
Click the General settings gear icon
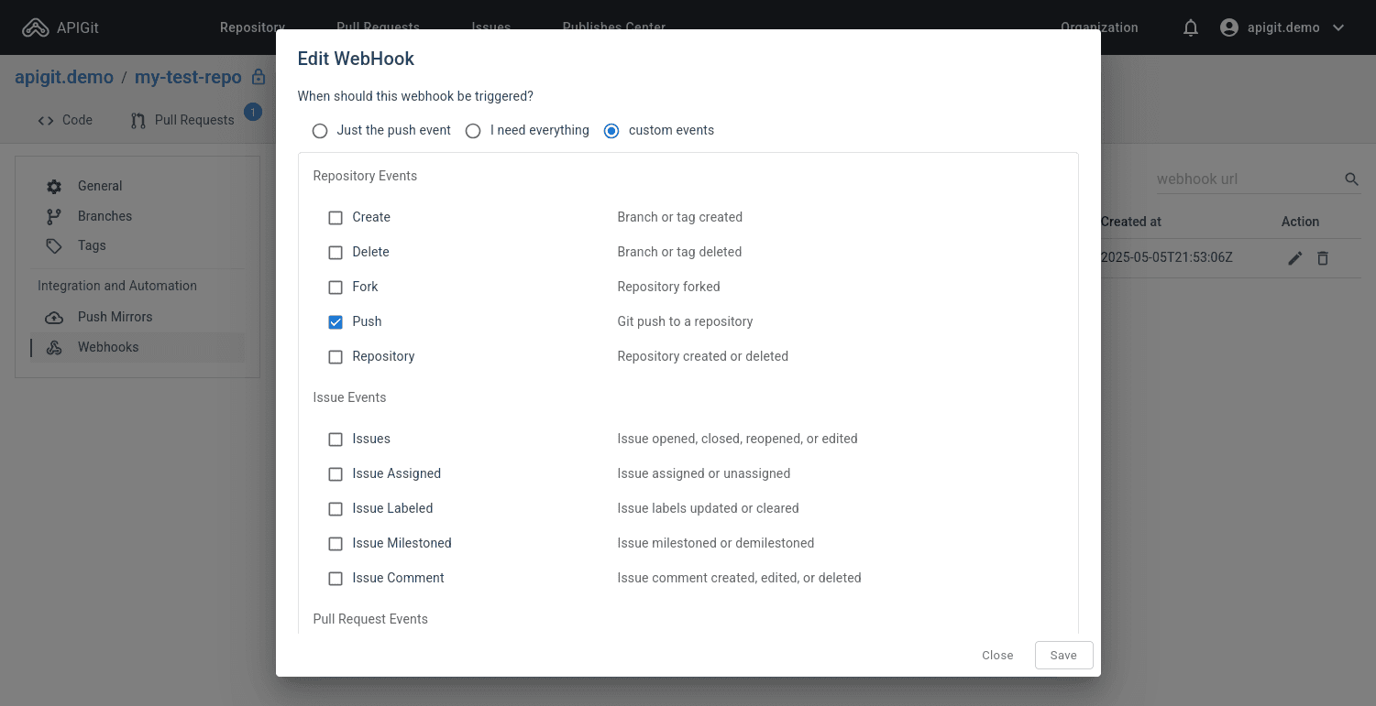pos(54,186)
